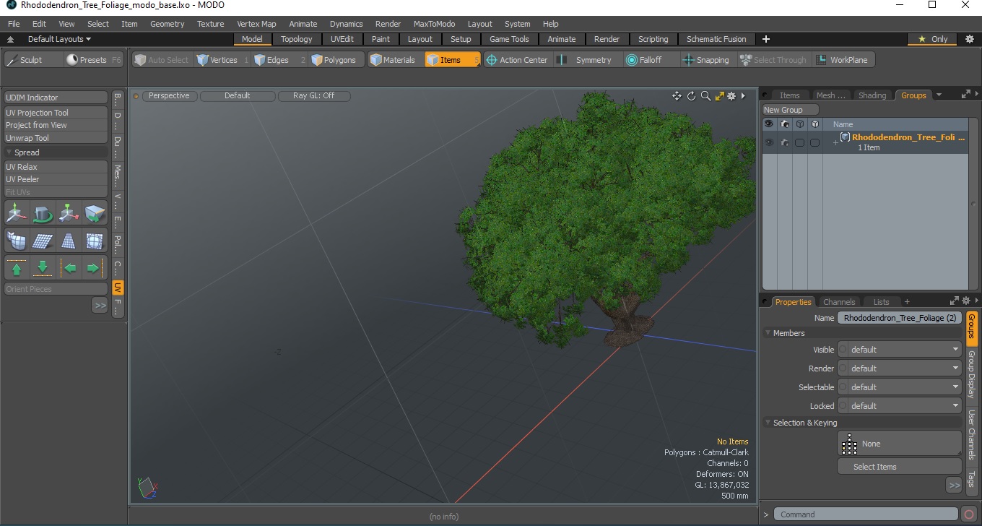Open the Presets browser
The height and width of the screenshot is (526, 982).
point(94,60)
